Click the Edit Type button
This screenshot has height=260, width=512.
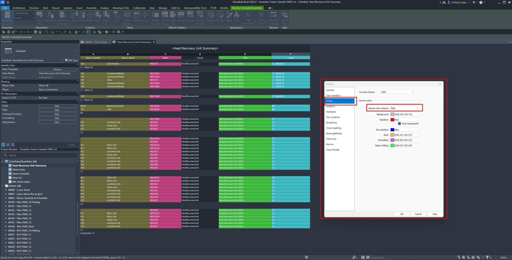71,60
